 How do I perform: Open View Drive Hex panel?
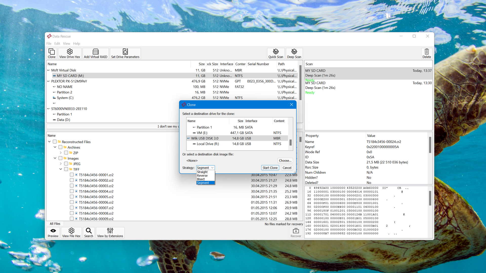point(69,53)
